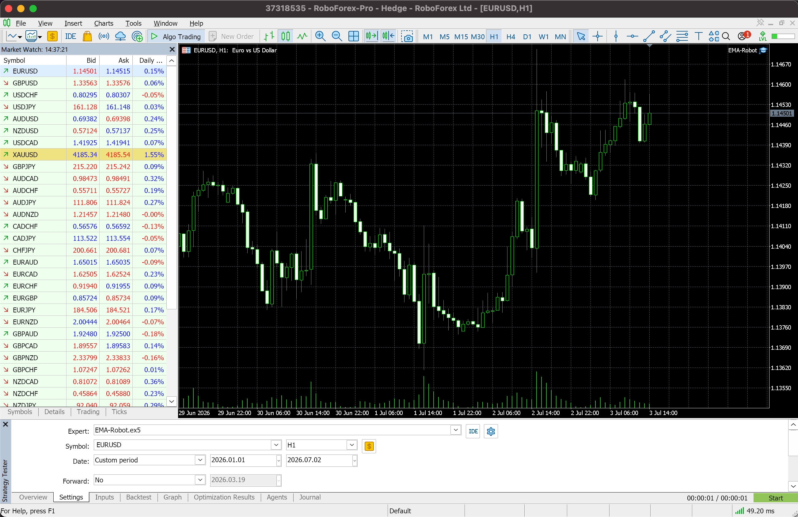
Task: Open the Tools menu
Action: 133,23
